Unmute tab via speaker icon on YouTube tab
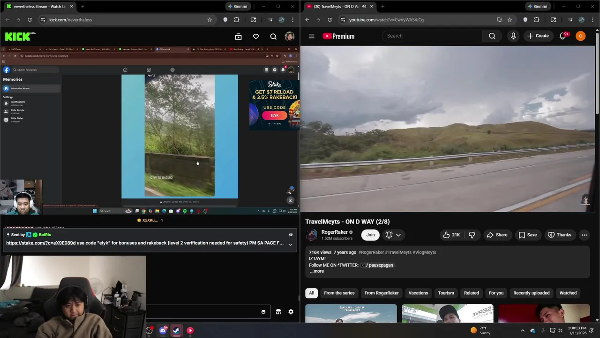Viewport: 600px width, 338px height. (x=364, y=7)
